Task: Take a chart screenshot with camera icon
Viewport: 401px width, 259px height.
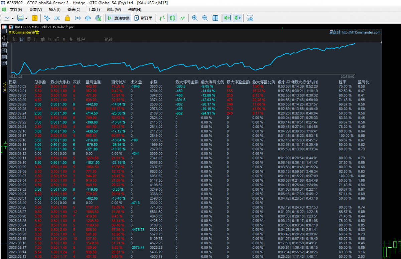Action: pyautogui.click(x=250, y=18)
